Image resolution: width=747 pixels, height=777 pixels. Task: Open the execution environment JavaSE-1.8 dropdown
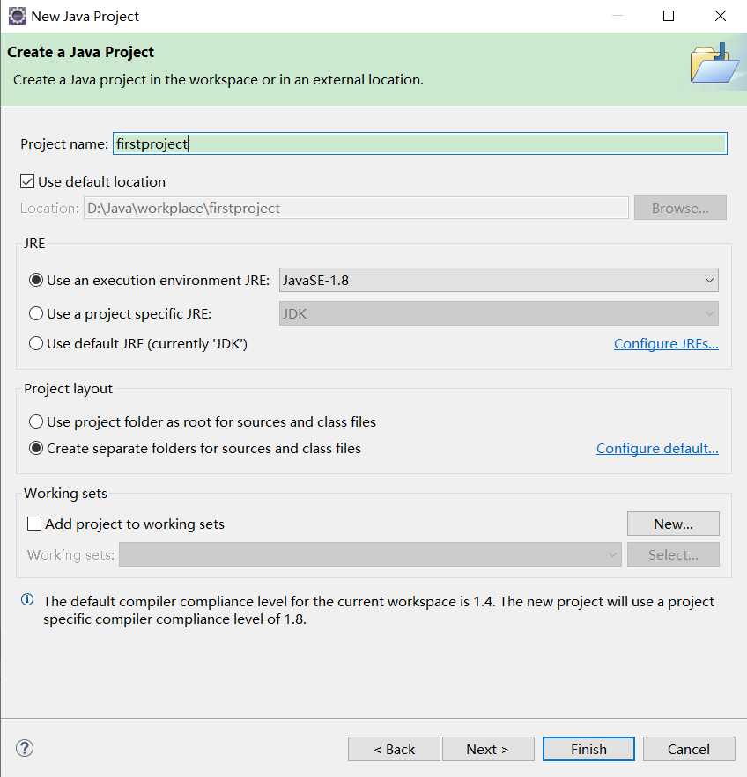[499, 281]
